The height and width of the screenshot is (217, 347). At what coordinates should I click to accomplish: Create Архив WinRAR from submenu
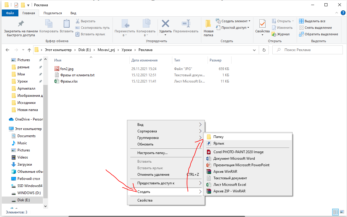pyautogui.click(x=248, y=172)
